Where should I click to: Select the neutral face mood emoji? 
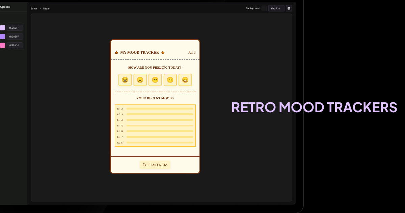click(155, 80)
